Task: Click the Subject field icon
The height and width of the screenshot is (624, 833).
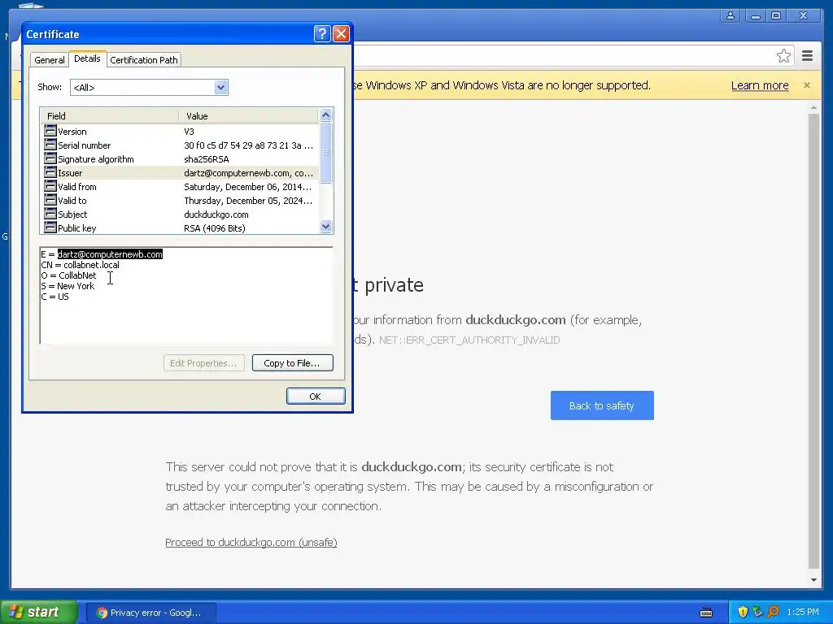Action: coord(50,214)
